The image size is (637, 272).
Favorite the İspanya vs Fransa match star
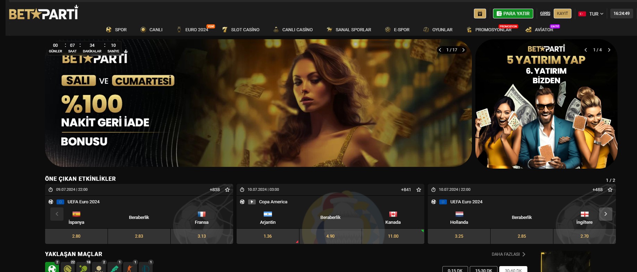[x=227, y=190]
